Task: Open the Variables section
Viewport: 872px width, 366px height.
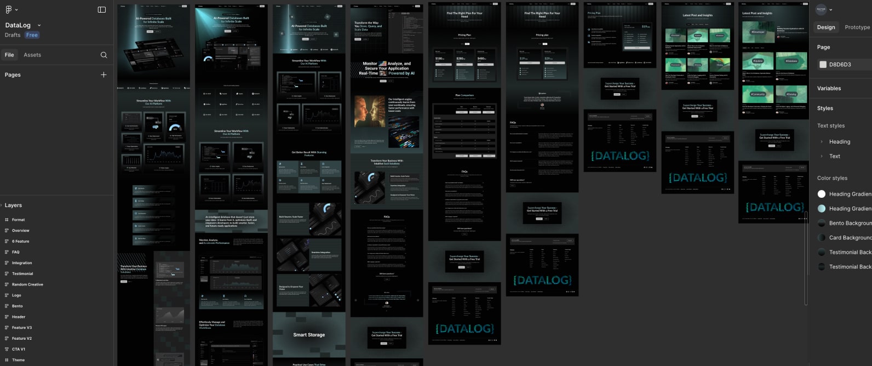Action: tap(829, 88)
